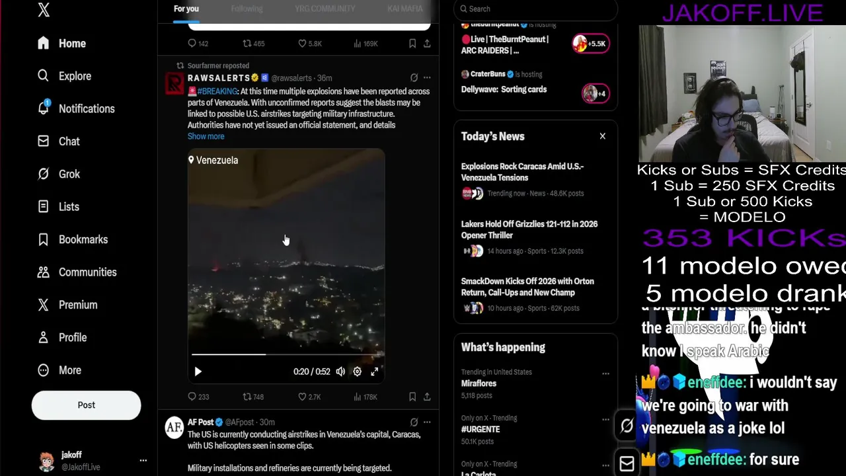The image size is (846, 476).
Task: Bookmark the top post with 169K views
Action: (x=412, y=44)
